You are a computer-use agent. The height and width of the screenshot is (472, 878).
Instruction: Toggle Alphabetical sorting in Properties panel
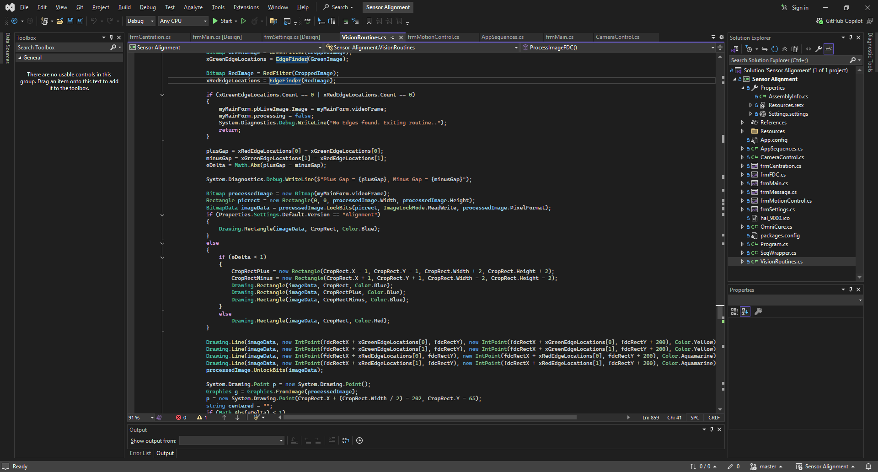745,311
